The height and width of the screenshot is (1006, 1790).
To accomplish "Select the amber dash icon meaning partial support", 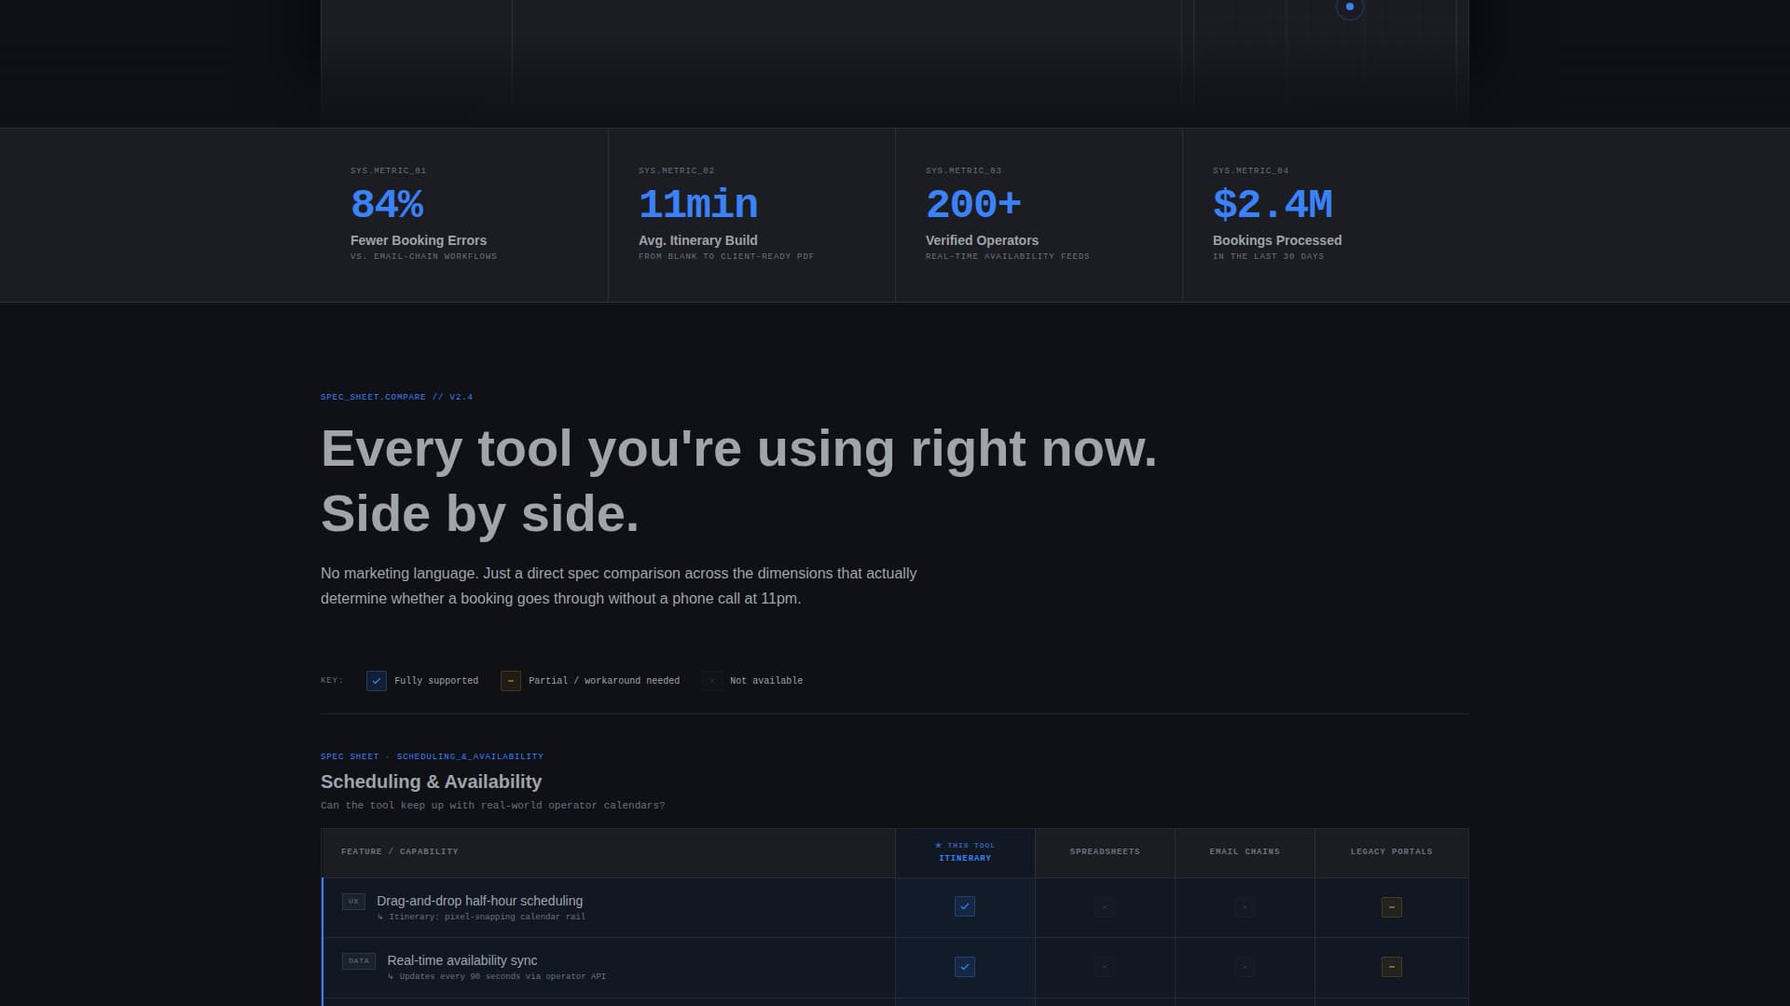I will coord(511,681).
